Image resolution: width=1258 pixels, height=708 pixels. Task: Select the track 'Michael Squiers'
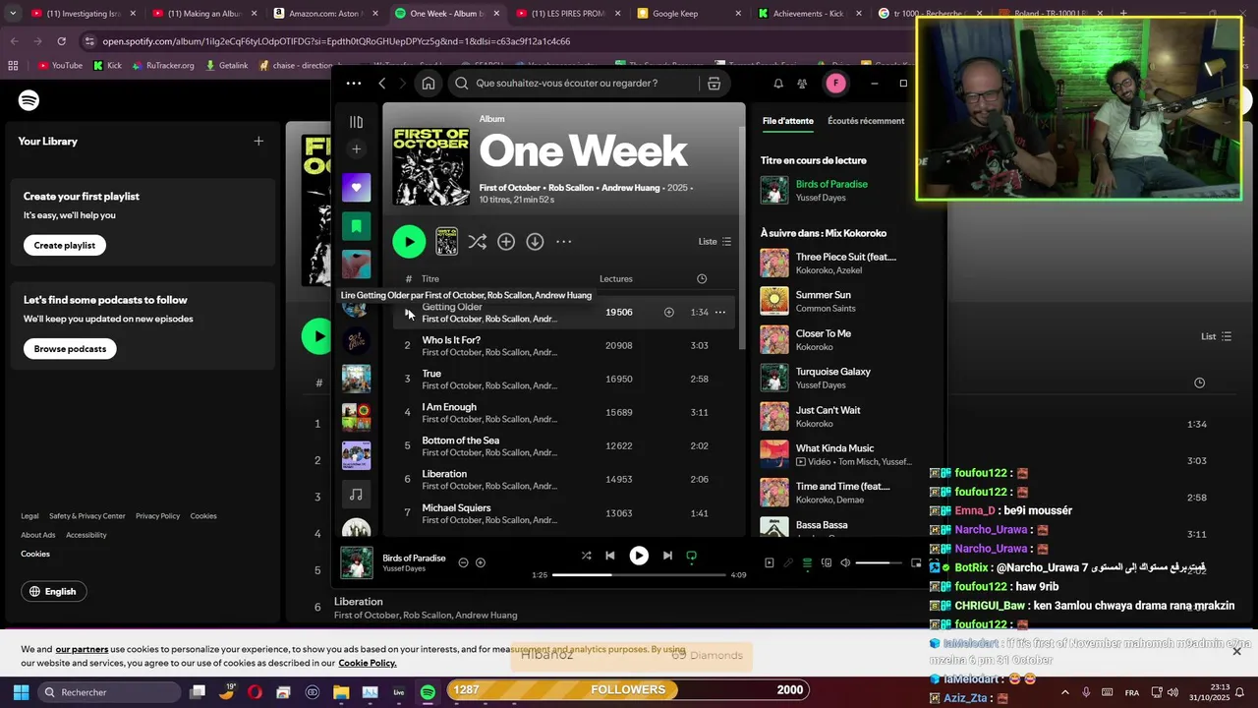click(456, 508)
